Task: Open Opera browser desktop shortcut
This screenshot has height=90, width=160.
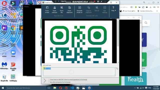Action: (4, 5)
